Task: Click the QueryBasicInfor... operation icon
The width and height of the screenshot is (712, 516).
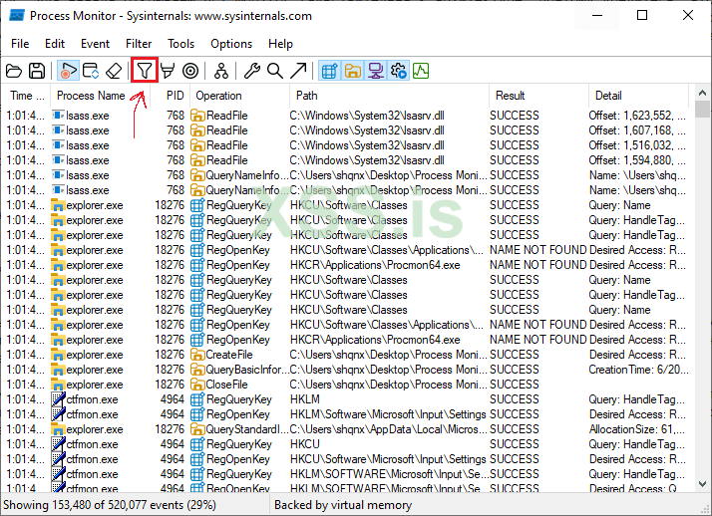Action: 197,370
